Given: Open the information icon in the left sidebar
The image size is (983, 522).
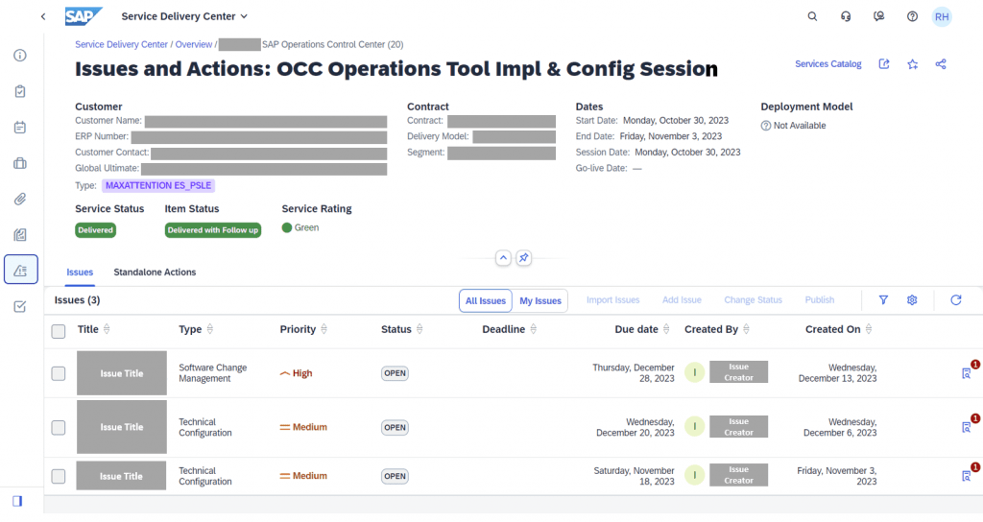Looking at the screenshot, I should point(20,56).
